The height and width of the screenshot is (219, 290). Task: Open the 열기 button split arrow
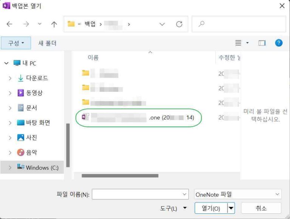(x=231, y=208)
